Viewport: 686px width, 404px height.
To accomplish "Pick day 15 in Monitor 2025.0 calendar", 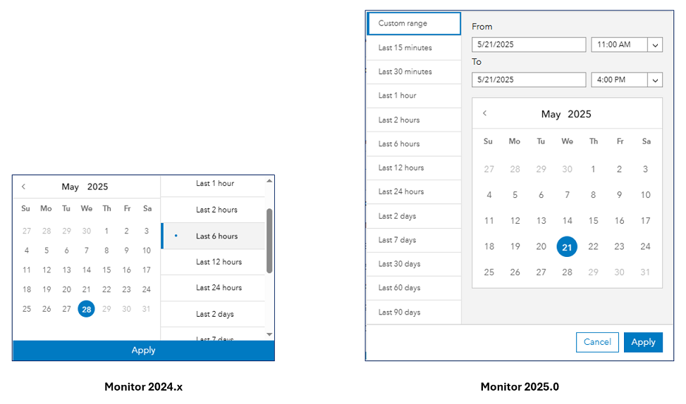I will [x=593, y=220].
